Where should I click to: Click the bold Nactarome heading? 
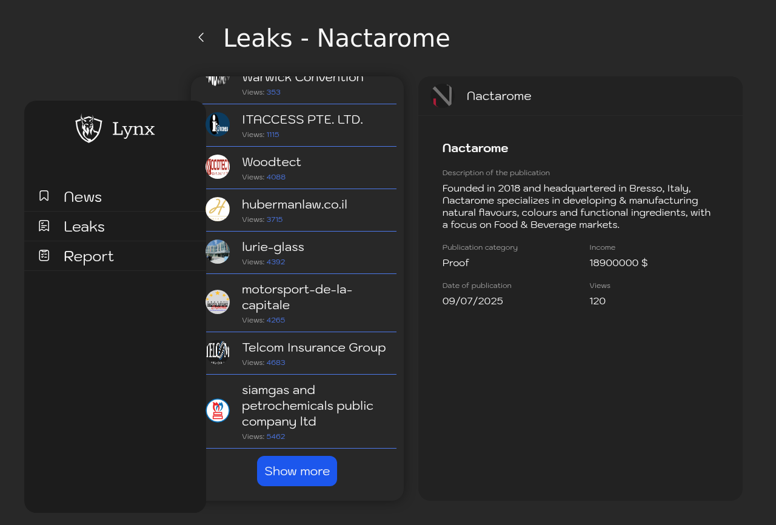475,148
